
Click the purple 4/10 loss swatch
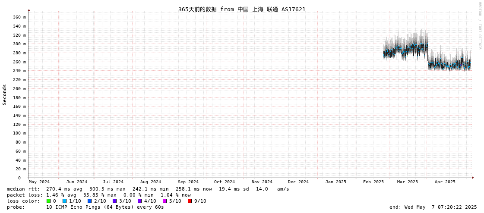[x=139, y=201]
